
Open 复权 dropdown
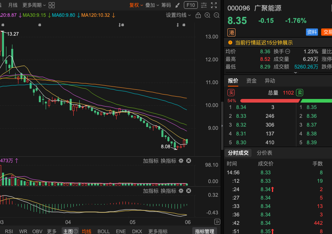point(136,5)
